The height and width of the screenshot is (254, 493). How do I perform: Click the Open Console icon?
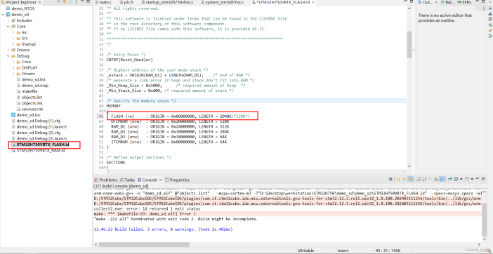pos(467,180)
